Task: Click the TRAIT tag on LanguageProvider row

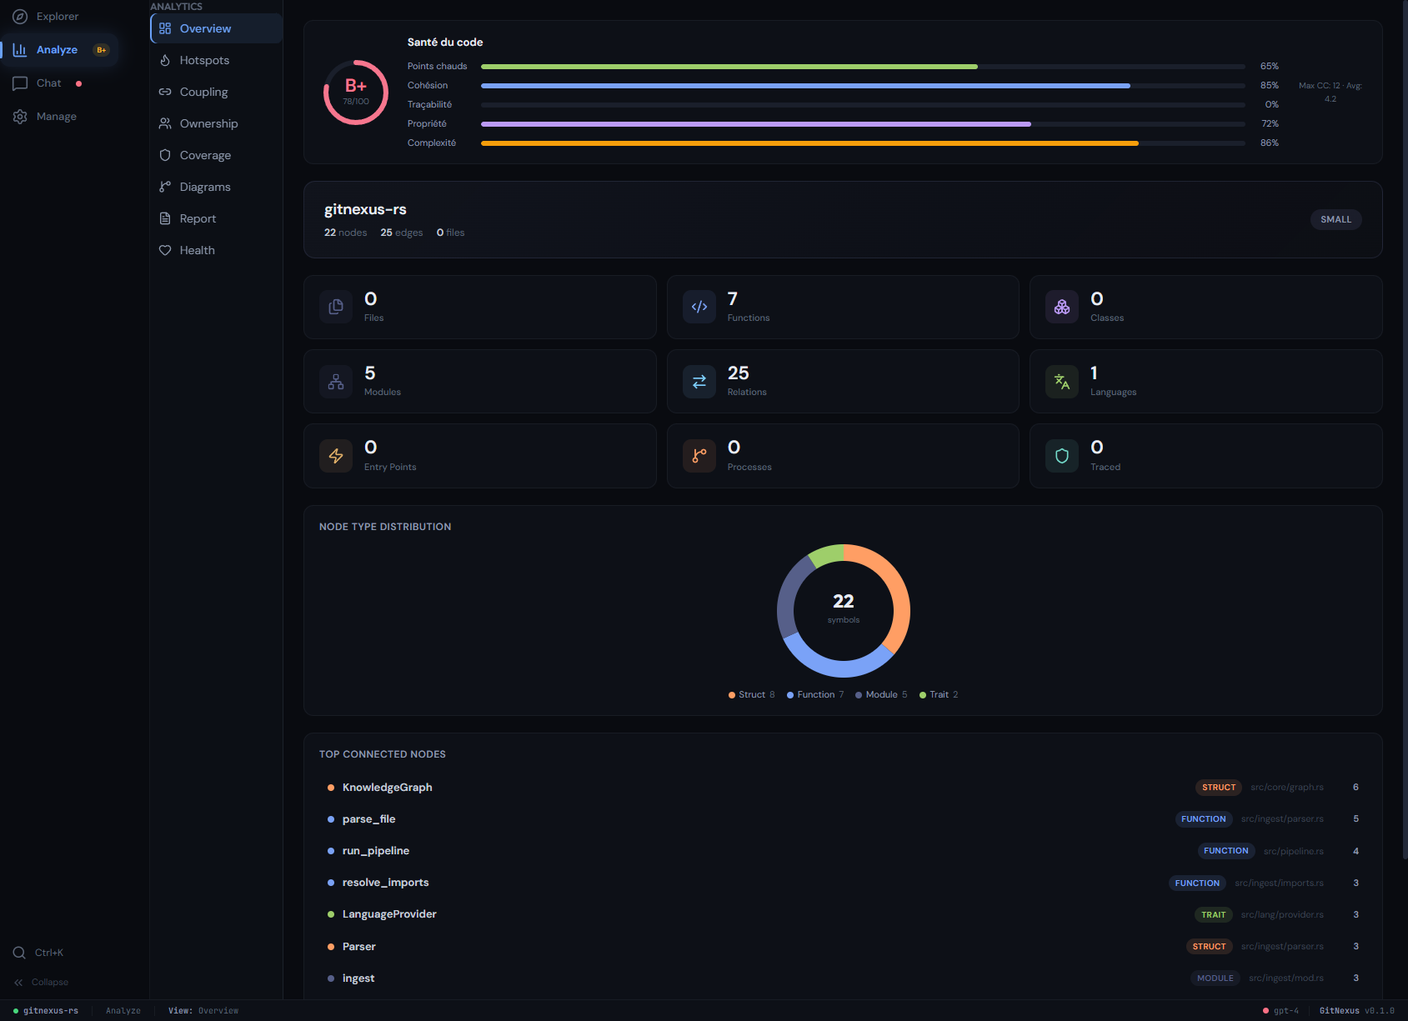Action: tap(1214, 914)
